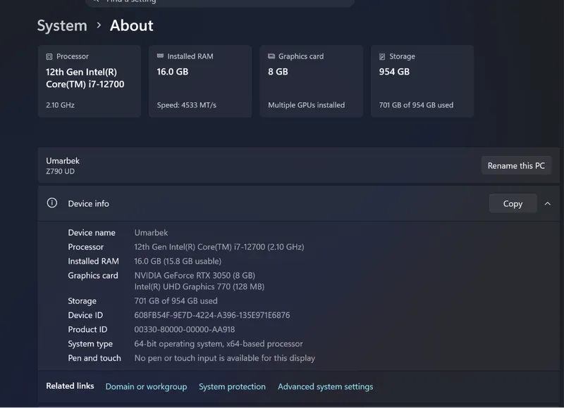Screen dimensions: 564x408
Task: Go back to System breadcrumb
Action: [62, 26]
